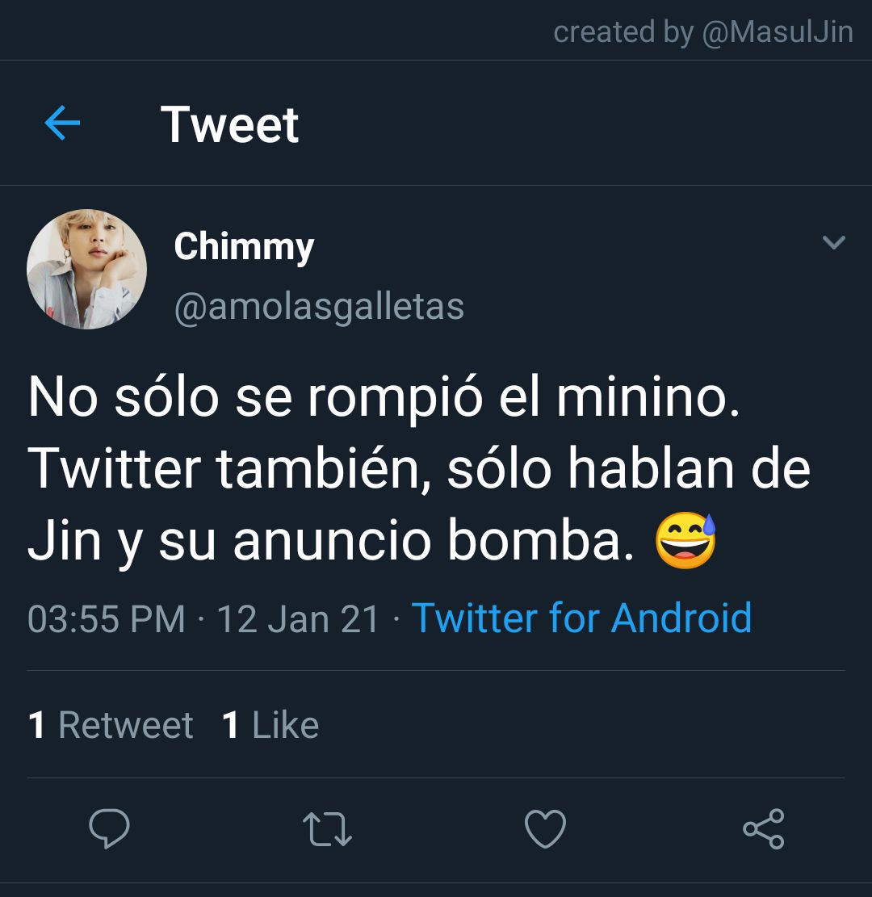Click the sweating laugh emoji in tweet
Viewport: 872px width, 897px height.
pyautogui.click(x=685, y=541)
